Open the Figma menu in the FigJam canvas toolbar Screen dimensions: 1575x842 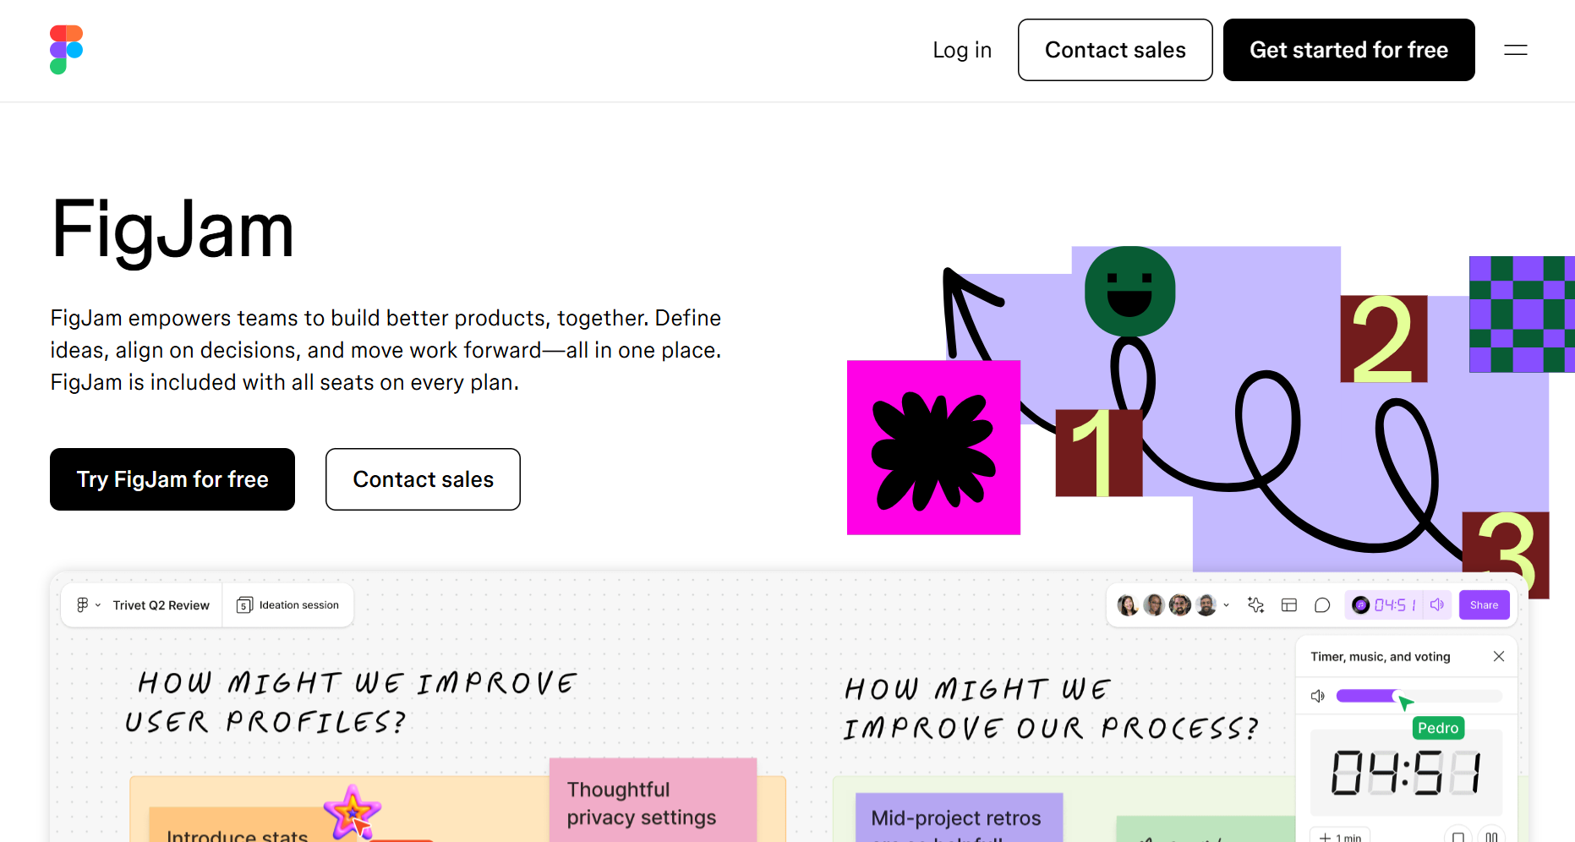pos(85,604)
